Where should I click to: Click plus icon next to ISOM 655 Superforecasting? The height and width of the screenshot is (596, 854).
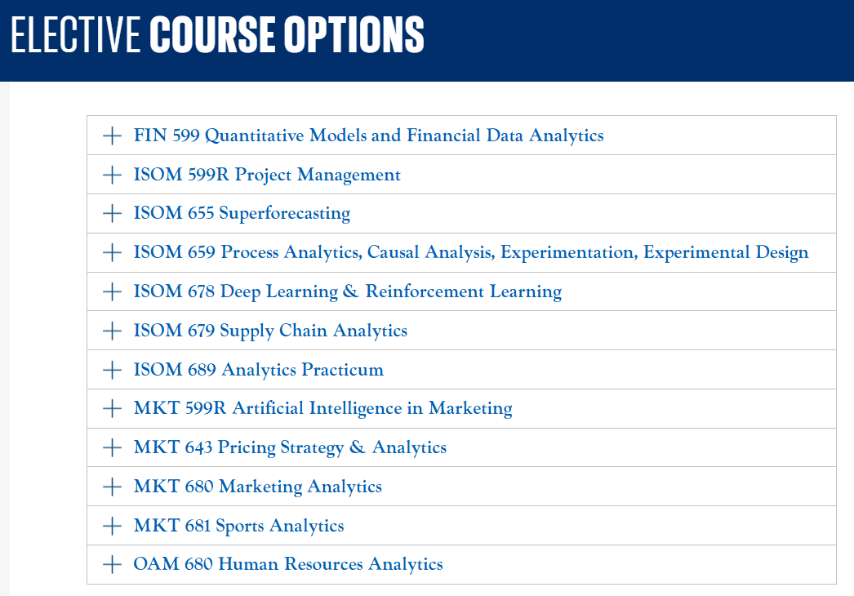point(112,214)
